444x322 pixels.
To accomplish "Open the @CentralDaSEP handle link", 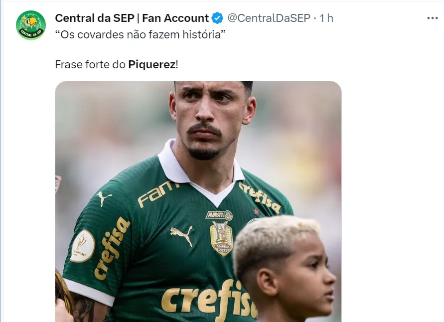I will (269, 18).
